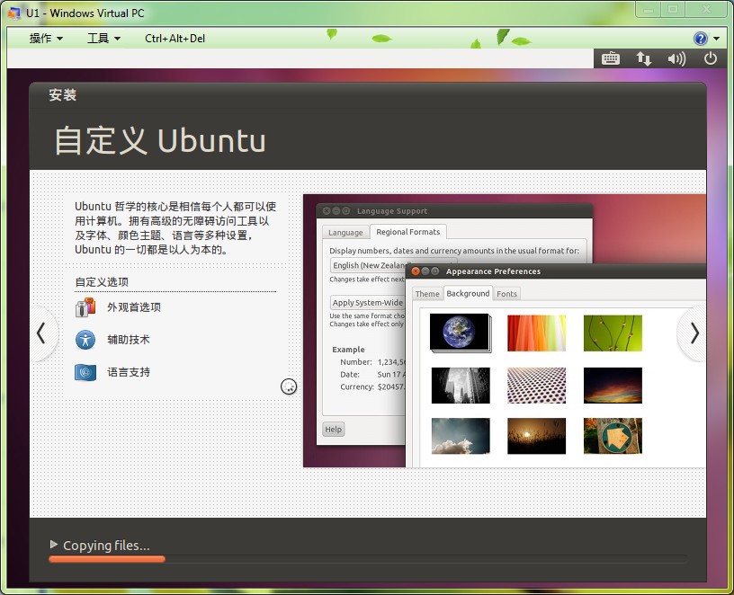Pick the sun over grass wallpaper thumbnail

(536, 436)
